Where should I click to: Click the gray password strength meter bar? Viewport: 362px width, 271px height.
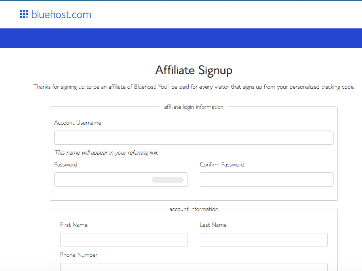tap(168, 179)
